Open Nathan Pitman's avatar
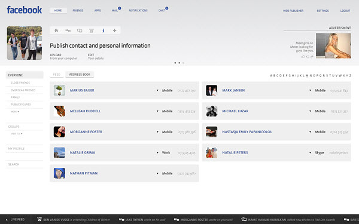Screen dimensions: 359x224 pos(59,173)
